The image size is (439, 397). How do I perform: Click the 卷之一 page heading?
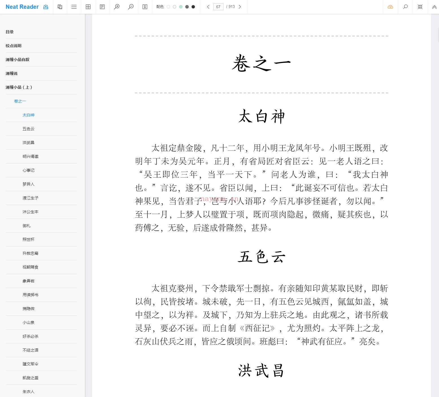click(261, 64)
